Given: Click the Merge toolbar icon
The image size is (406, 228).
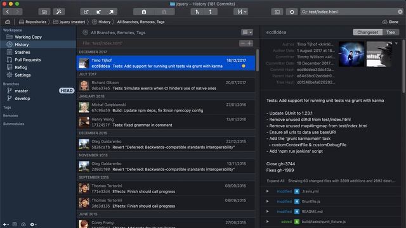Looking at the screenshot, I should [x=197, y=12].
